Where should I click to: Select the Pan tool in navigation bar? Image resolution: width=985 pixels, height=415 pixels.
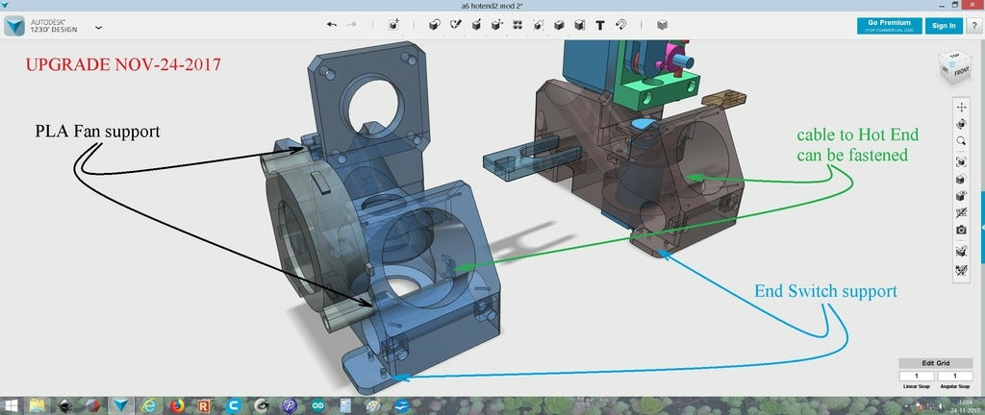pos(961,107)
